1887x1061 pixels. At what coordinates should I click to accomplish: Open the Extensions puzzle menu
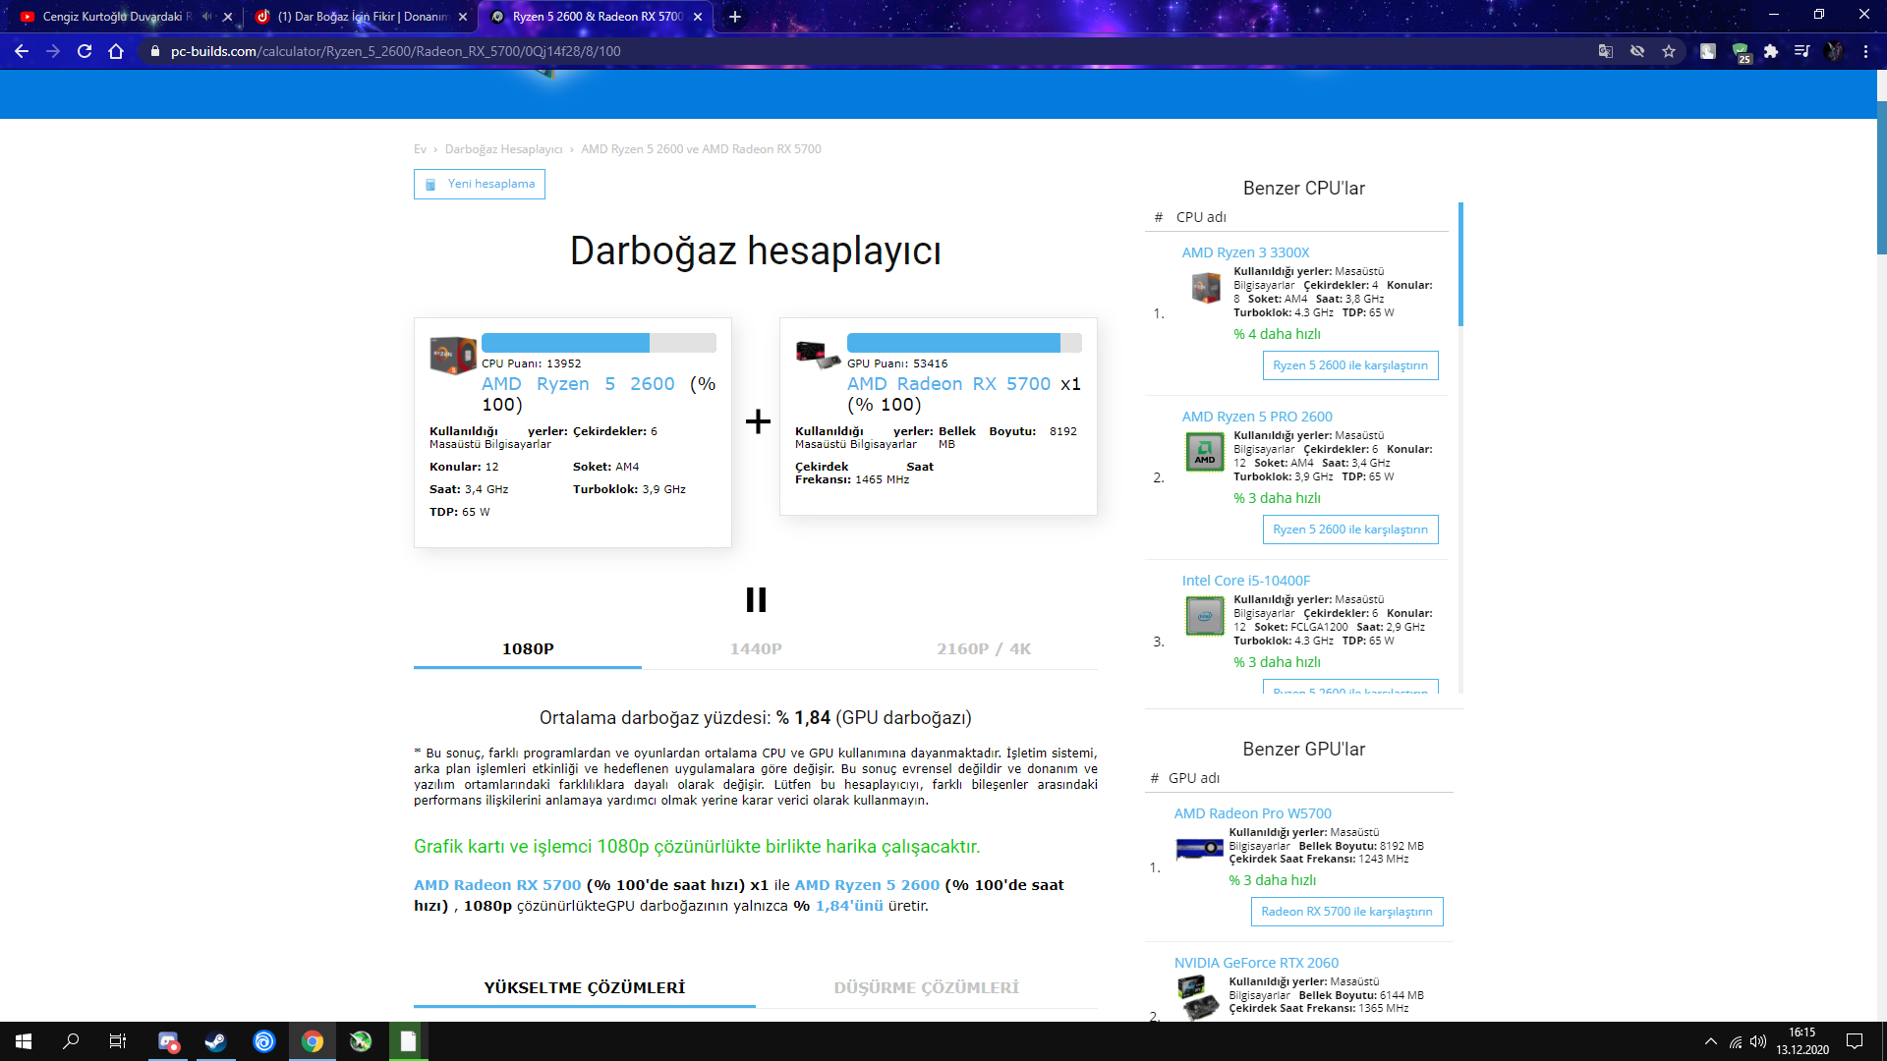1771,51
